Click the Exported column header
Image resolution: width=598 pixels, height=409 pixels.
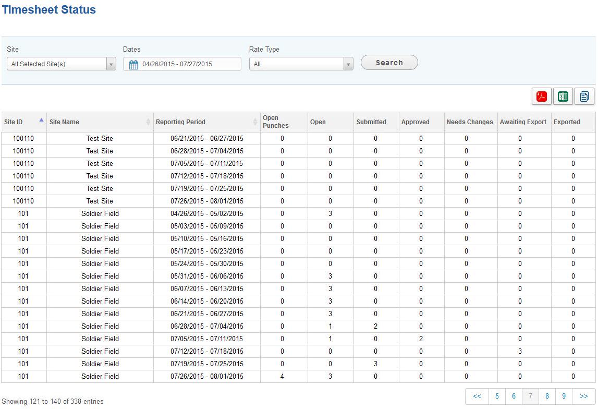click(573, 122)
